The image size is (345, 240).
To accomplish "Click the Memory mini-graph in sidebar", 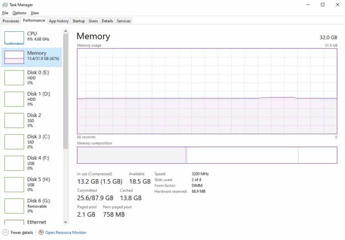I will point(14,57).
